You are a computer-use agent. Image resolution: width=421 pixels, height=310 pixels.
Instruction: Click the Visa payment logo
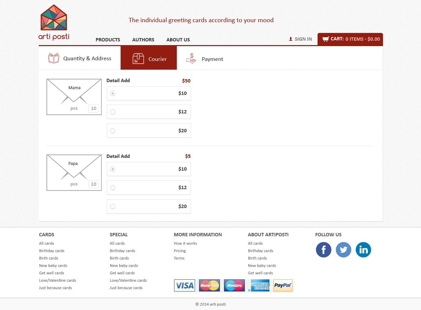click(185, 285)
